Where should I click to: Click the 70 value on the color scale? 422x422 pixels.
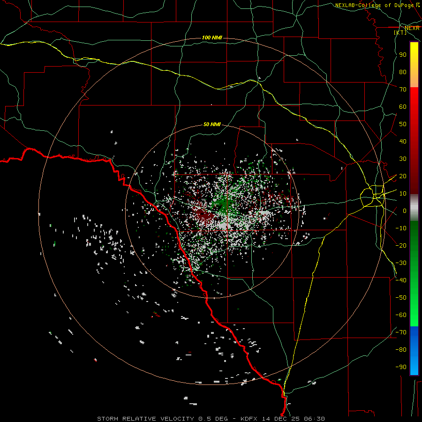[403, 90]
